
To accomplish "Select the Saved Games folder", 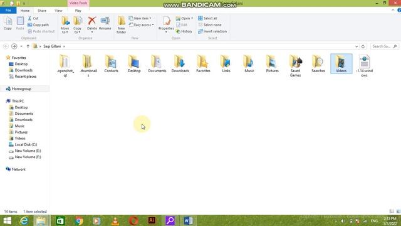I will [295, 66].
